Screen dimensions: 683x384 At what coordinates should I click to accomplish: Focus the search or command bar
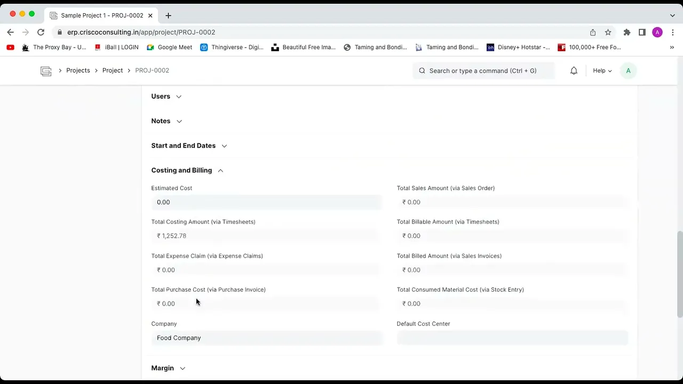(483, 70)
